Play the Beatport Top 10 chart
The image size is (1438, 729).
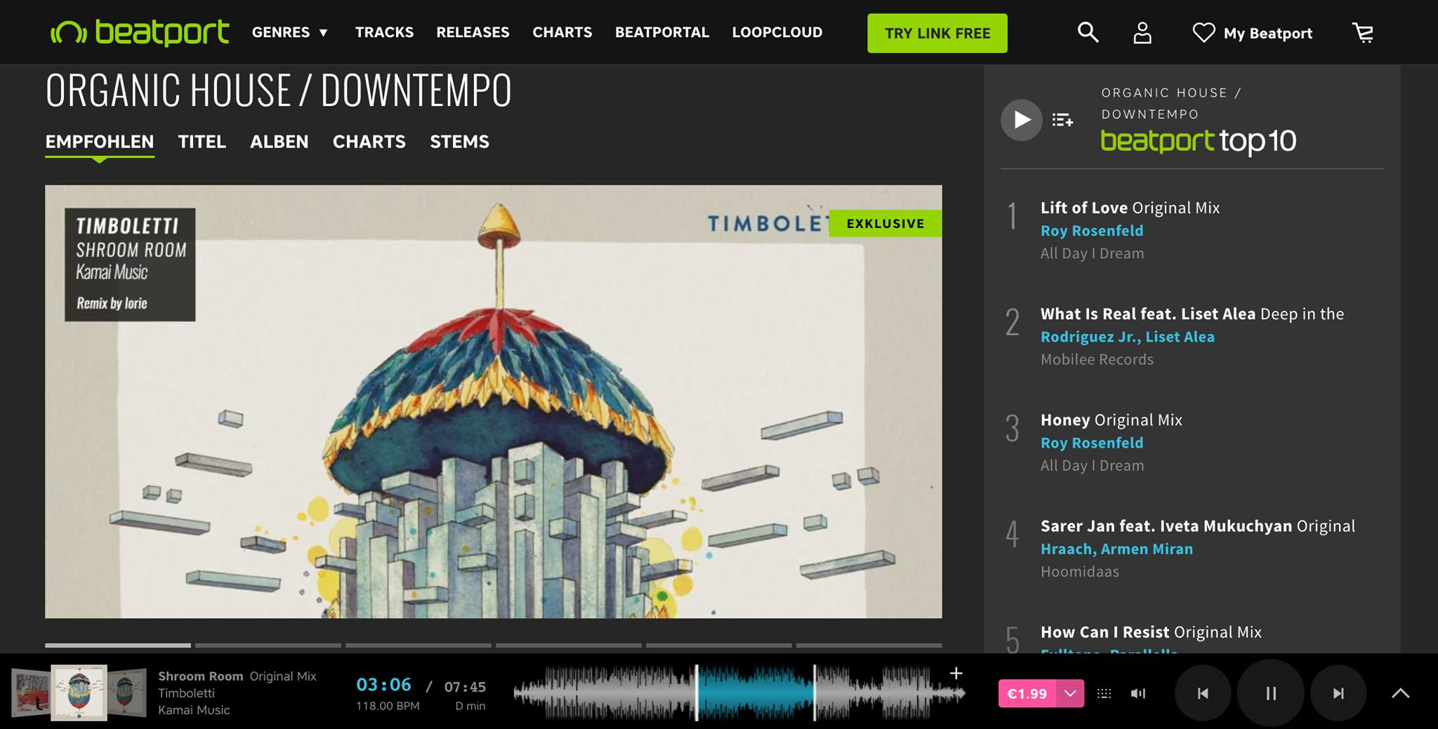tap(1021, 120)
